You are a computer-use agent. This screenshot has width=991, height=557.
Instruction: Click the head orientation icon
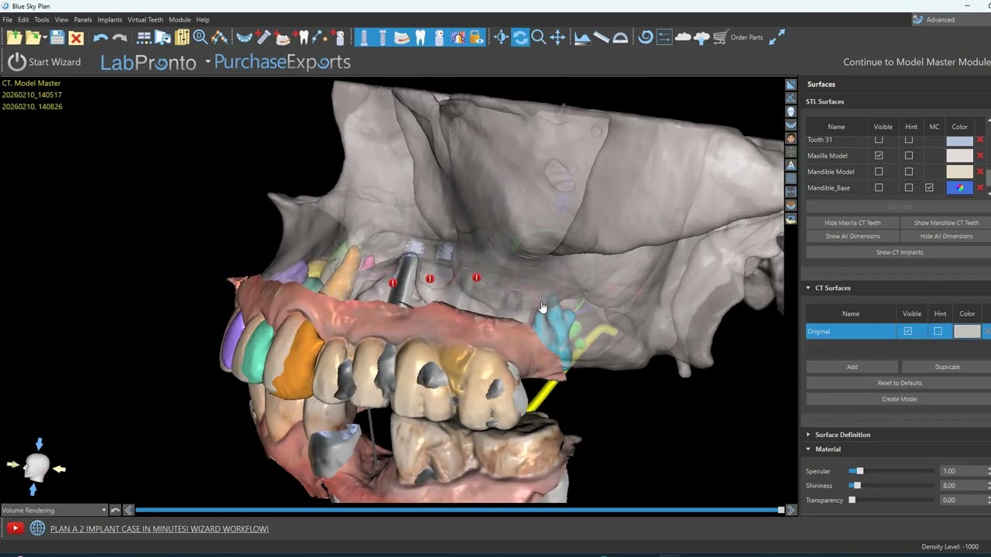point(36,467)
